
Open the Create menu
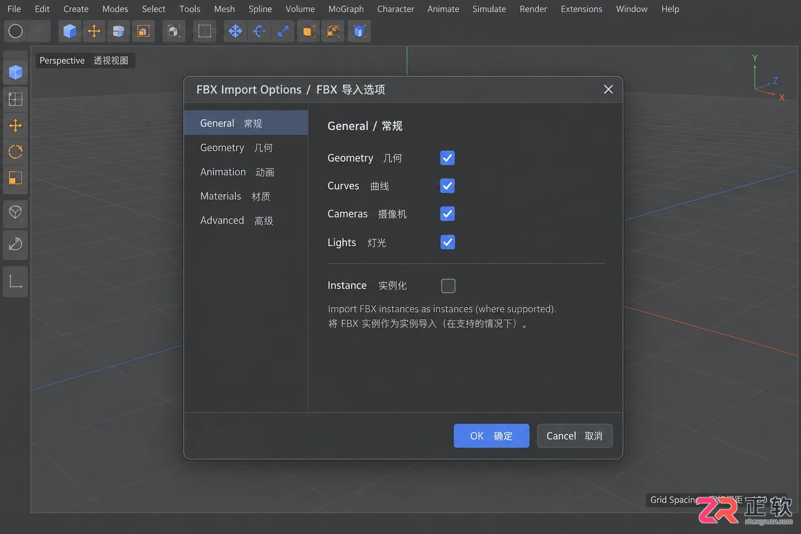(x=76, y=9)
